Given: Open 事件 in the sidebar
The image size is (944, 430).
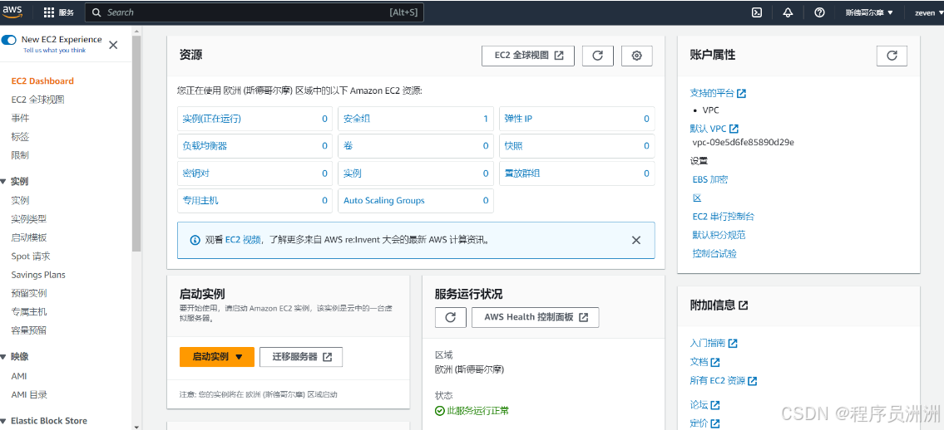Looking at the screenshot, I should point(20,119).
